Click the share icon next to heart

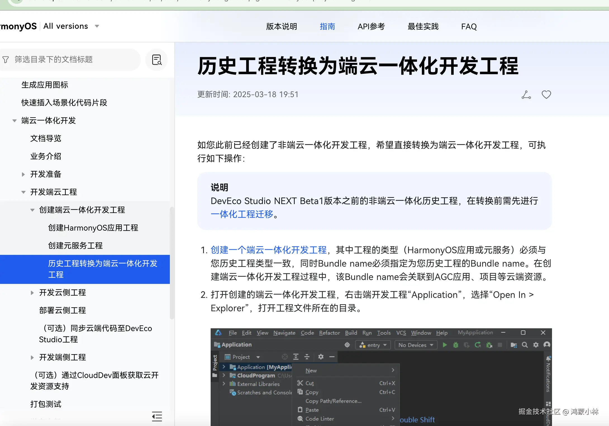point(526,95)
